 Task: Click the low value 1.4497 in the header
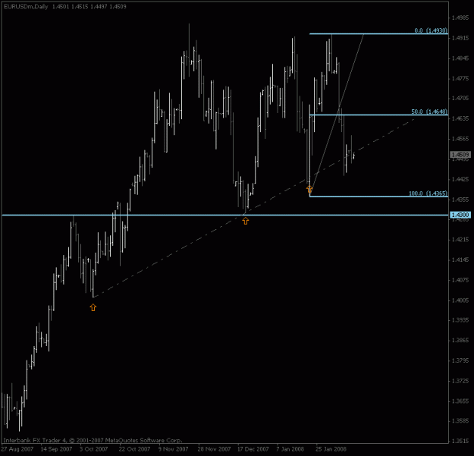(99, 7)
